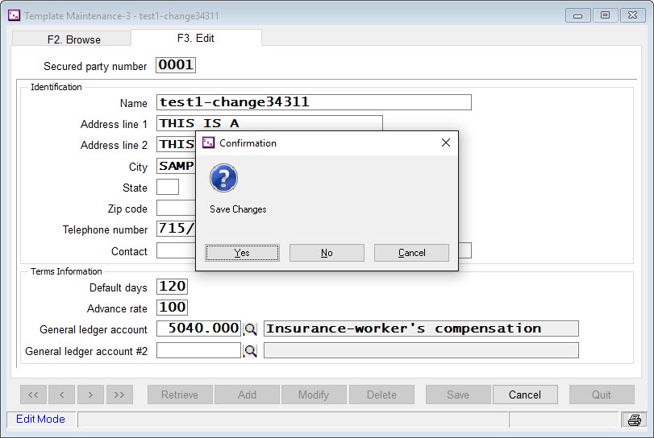Open lookup for General ledger account #2

click(251, 350)
